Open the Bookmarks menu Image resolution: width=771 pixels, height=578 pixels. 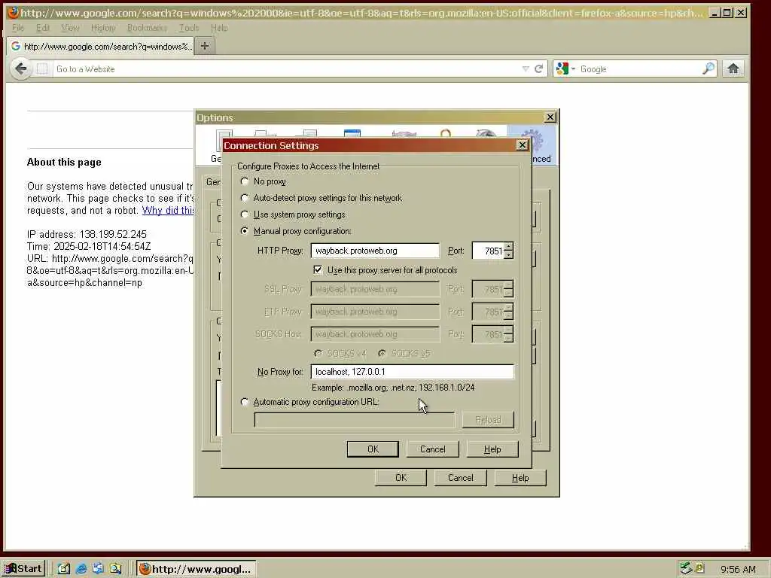pos(147,28)
